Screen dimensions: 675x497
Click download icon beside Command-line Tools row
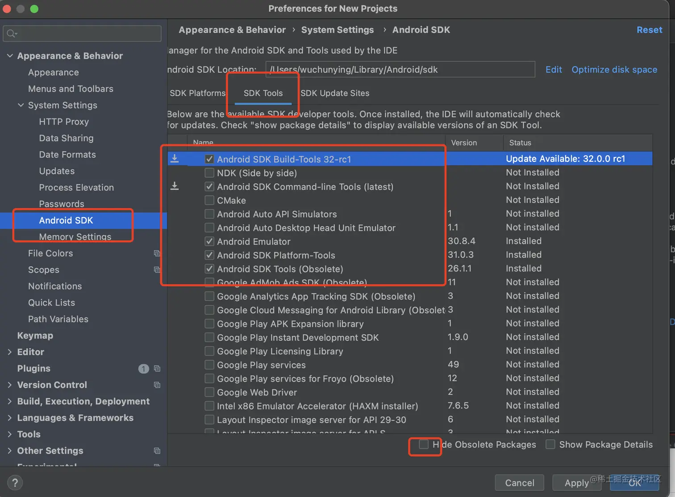tap(175, 186)
